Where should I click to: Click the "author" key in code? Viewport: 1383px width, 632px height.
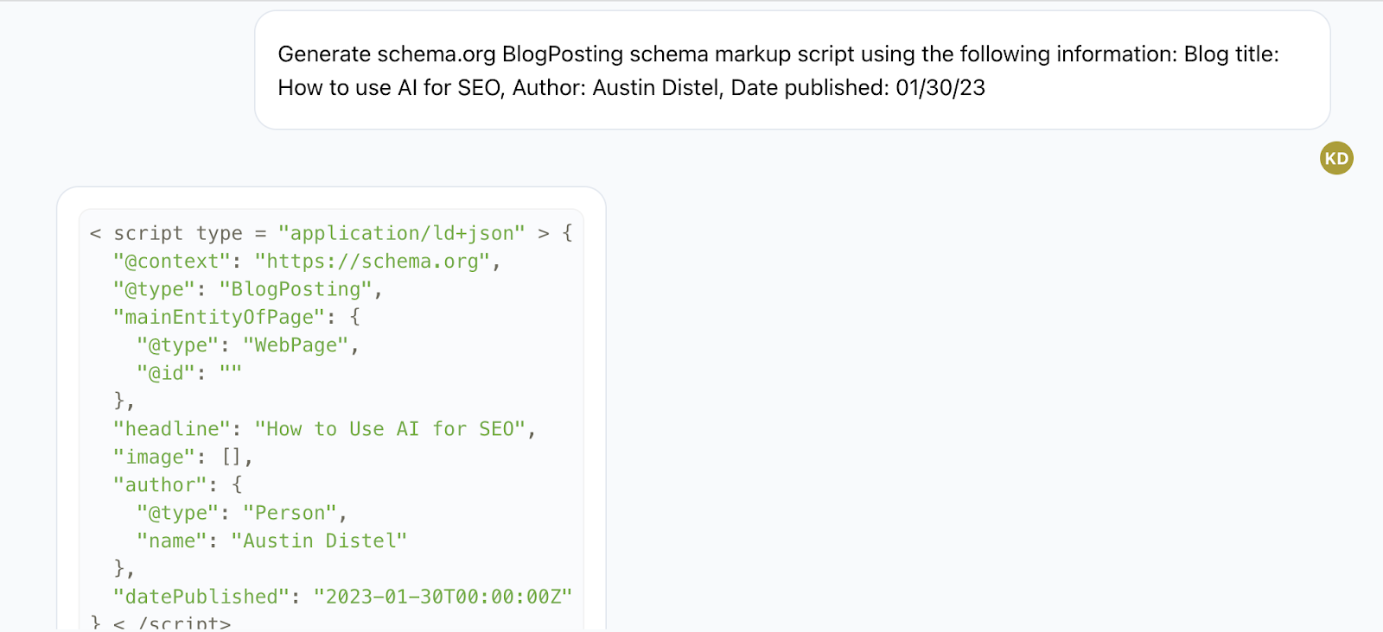160,485
